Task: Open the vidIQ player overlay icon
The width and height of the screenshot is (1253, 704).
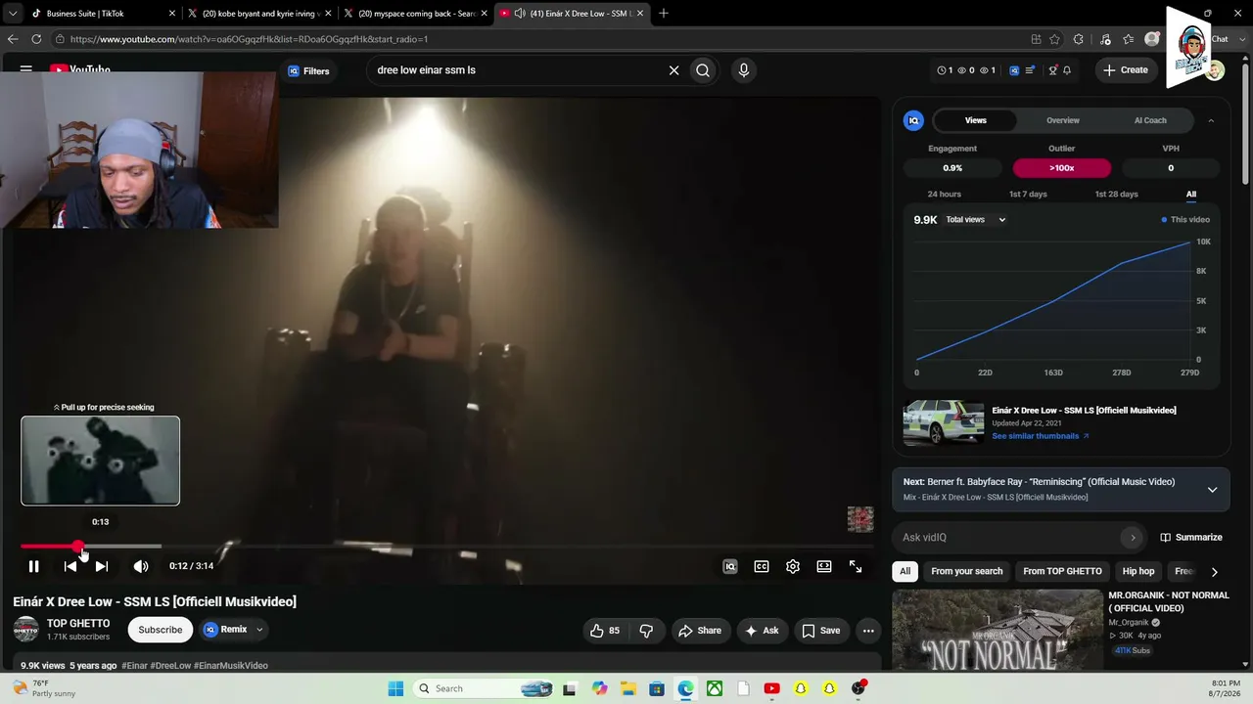Action: [730, 566]
